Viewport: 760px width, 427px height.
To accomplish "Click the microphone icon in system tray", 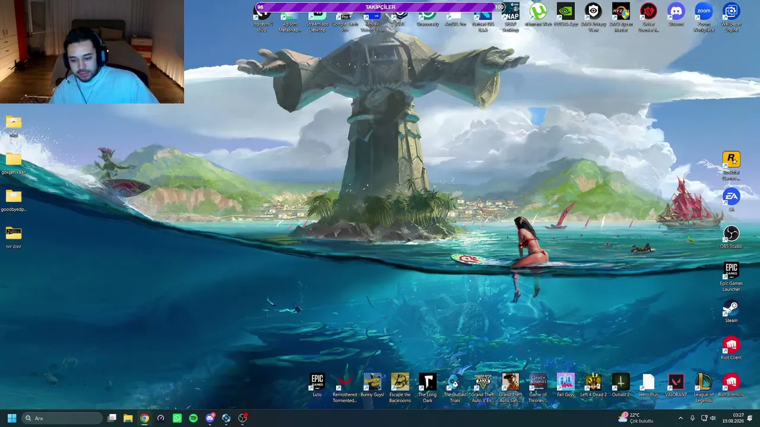I will coord(692,418).
